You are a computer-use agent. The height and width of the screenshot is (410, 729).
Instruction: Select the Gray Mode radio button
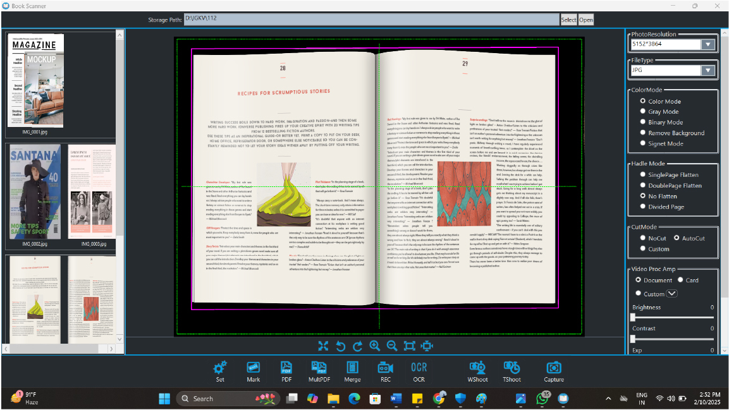[643, 112]
